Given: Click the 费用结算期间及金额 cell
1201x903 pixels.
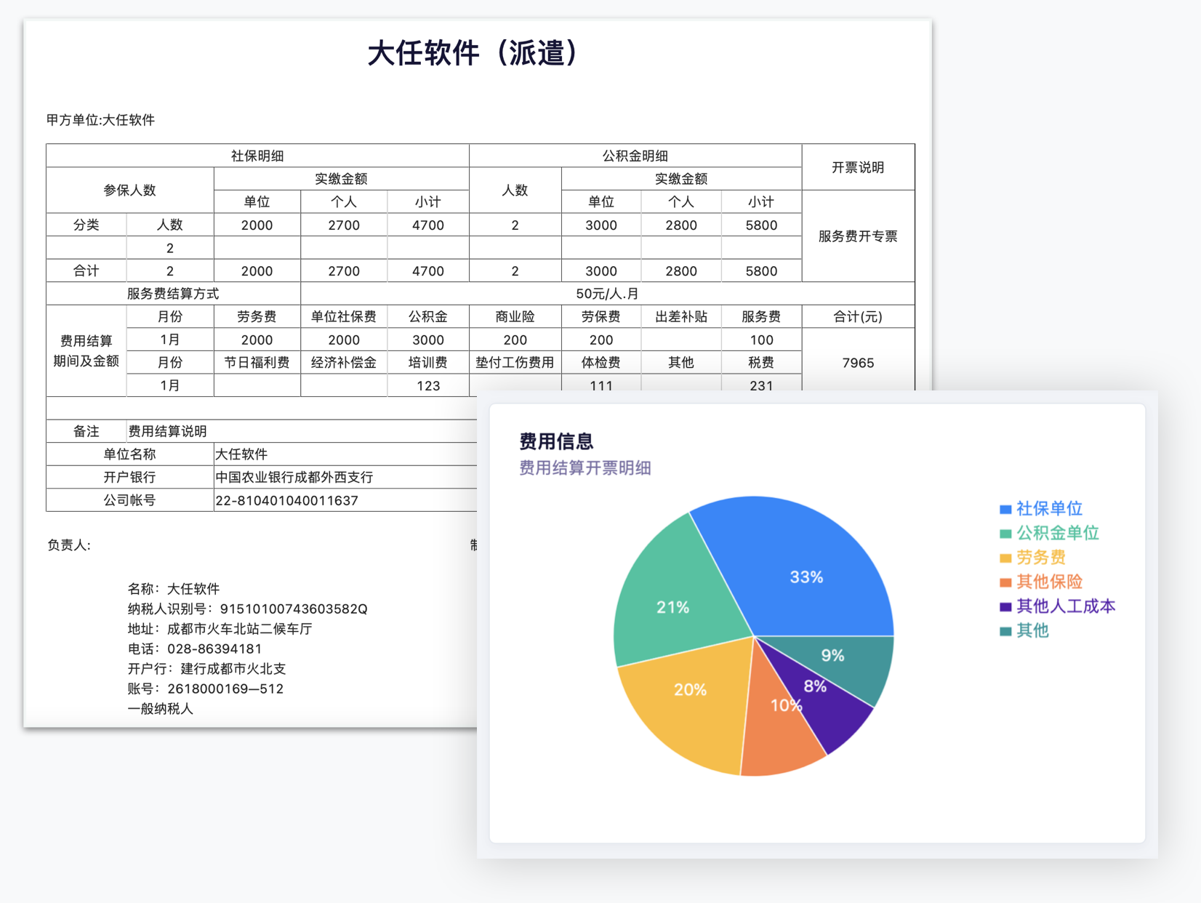Looking at the screenshot, I should point(86,351).
